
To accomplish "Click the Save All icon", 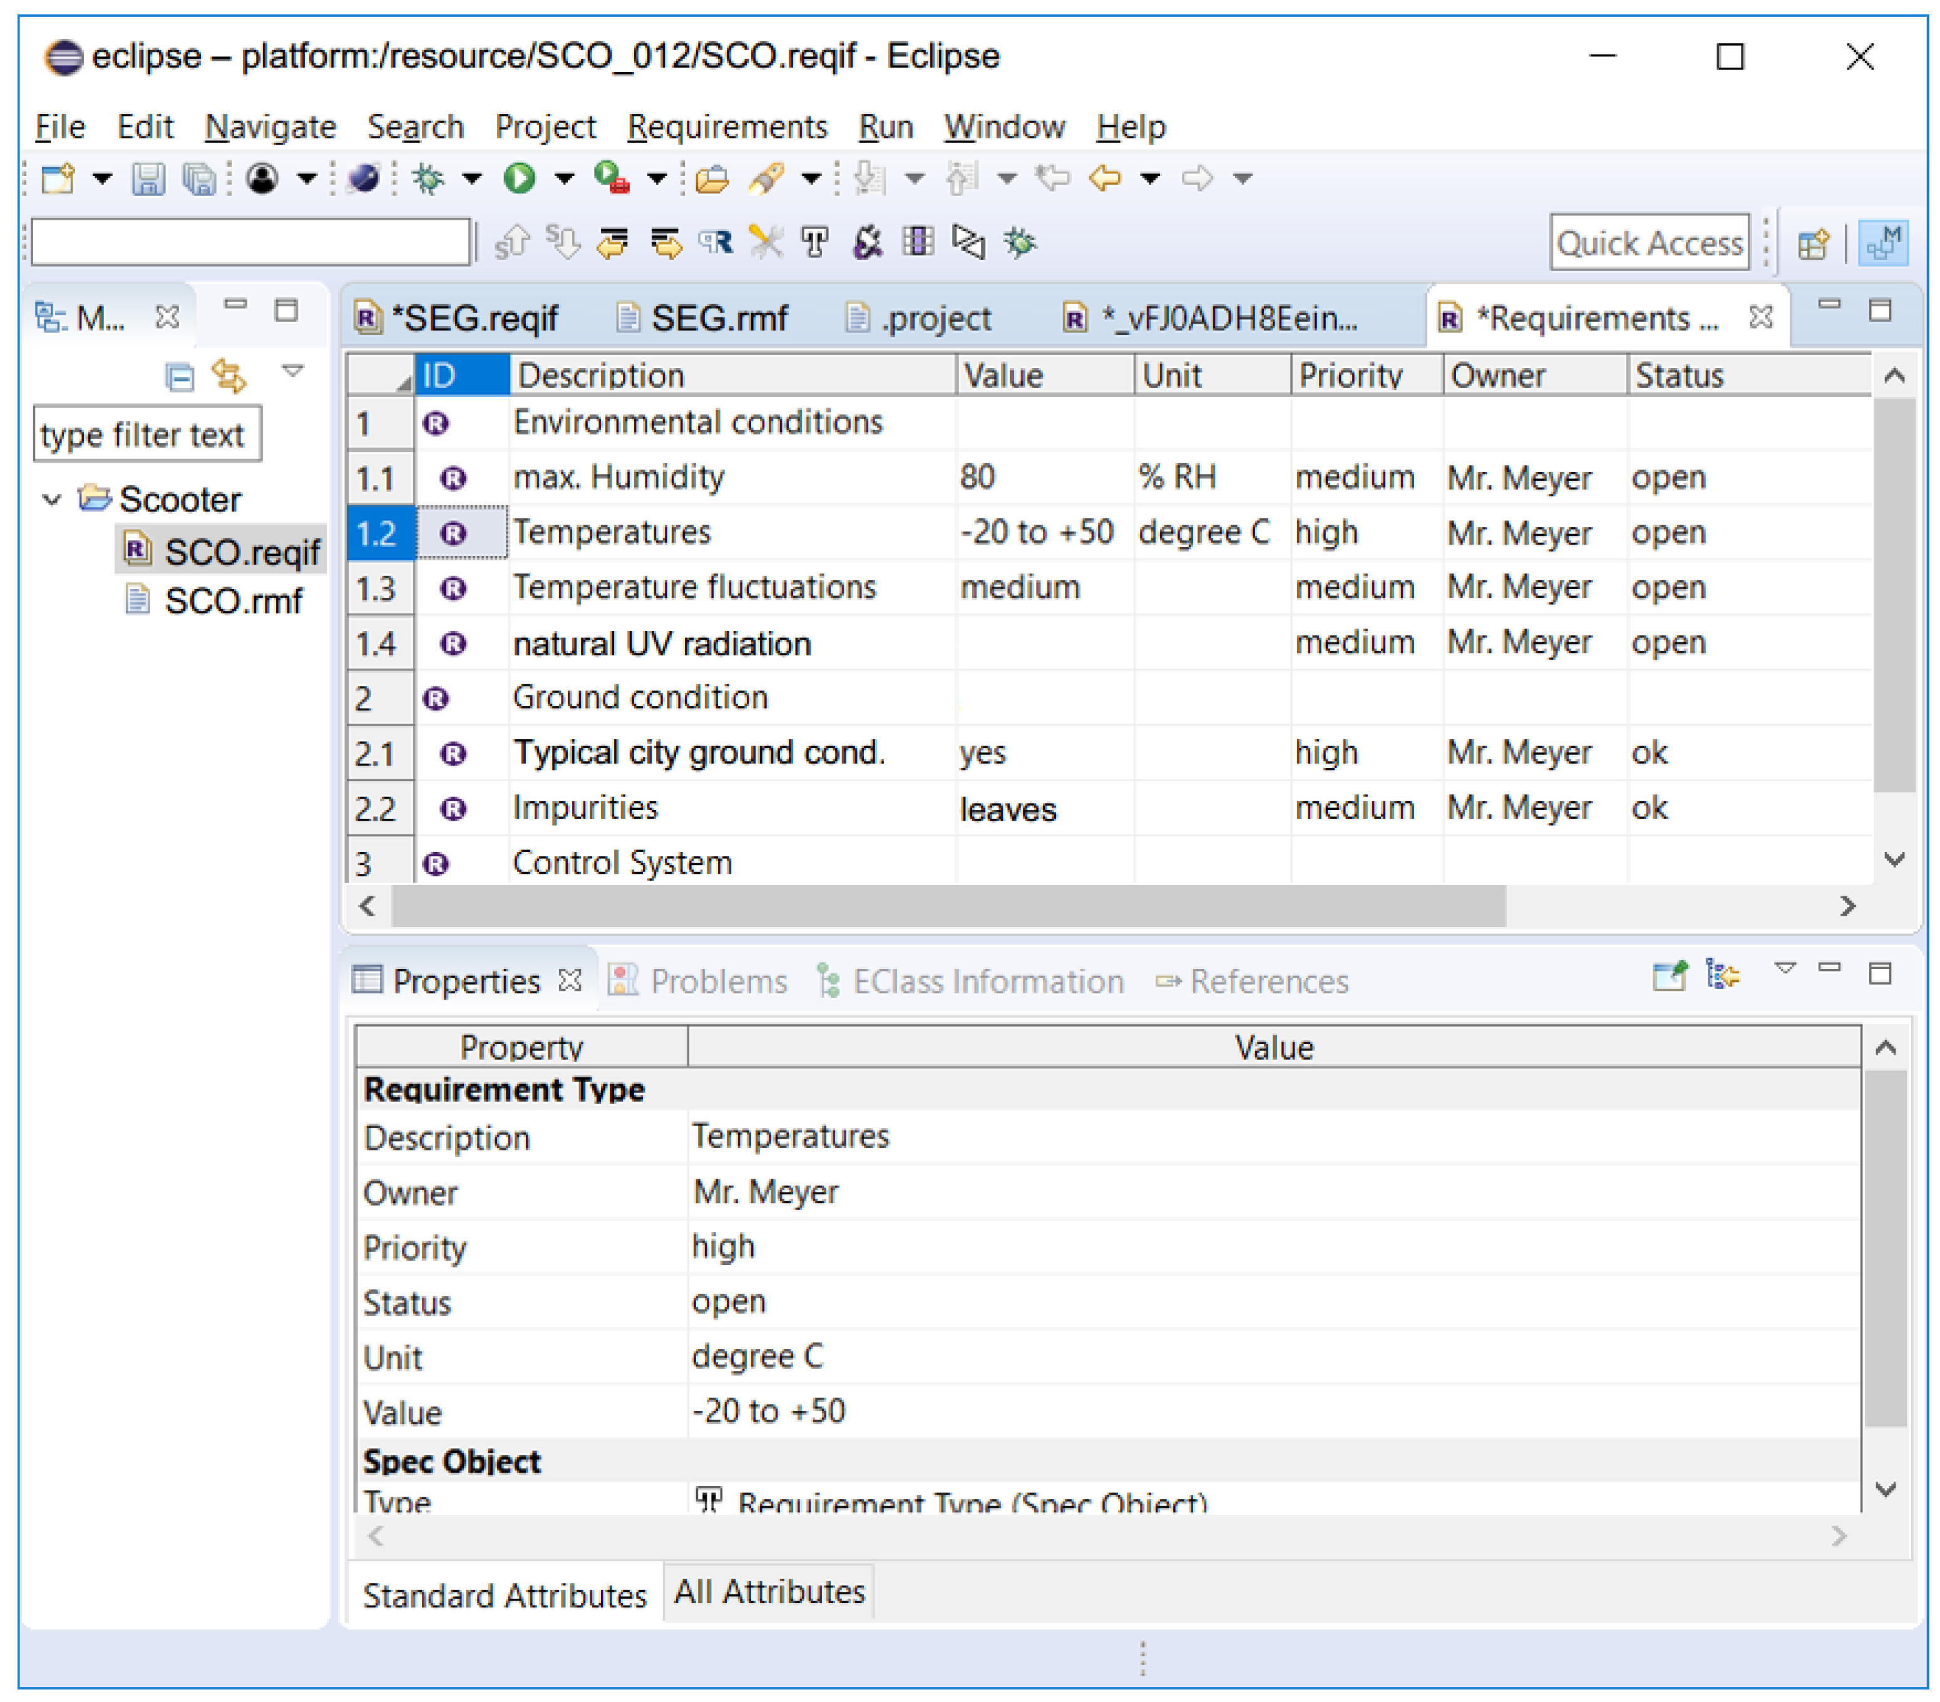I will click(x=198, y=178).
